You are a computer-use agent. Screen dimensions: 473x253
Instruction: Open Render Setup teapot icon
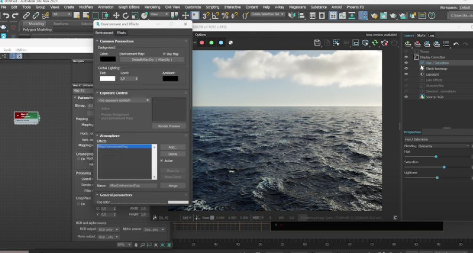(x=374, y=15)
